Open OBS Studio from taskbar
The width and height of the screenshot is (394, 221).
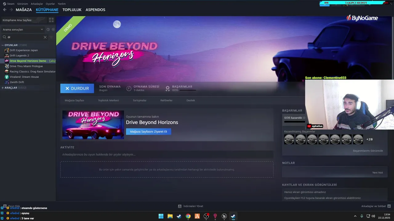[x=206, y=216]
